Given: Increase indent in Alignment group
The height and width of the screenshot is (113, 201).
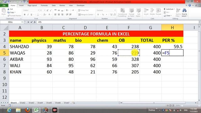Looking at the screenshot, I should [70, 15].
